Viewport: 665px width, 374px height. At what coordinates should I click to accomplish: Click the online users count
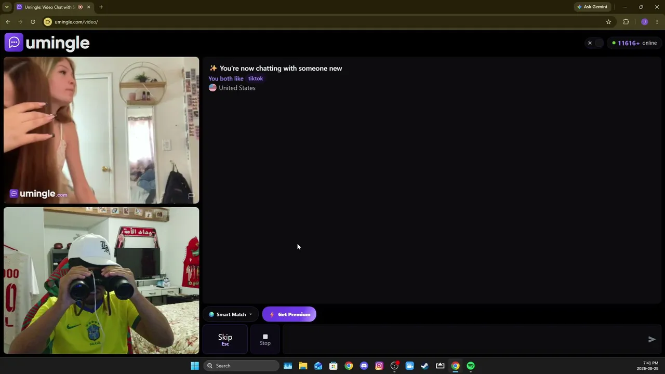coord(634,43)
